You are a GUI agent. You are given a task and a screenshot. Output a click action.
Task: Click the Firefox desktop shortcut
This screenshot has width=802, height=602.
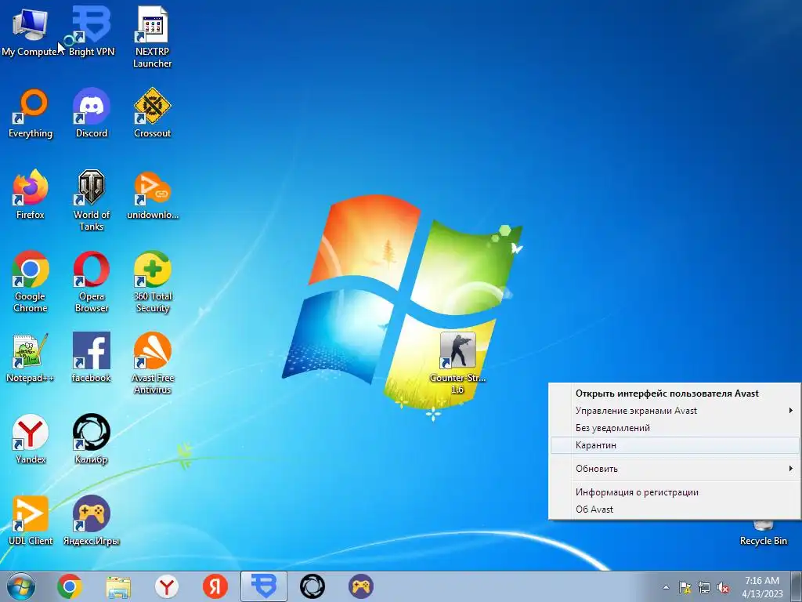pos(31,195)
